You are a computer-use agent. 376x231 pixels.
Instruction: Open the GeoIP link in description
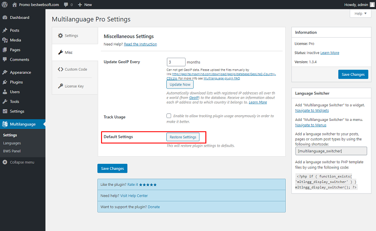point(194,98)
